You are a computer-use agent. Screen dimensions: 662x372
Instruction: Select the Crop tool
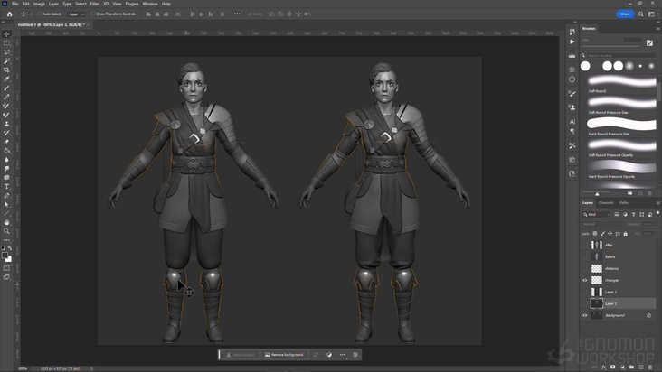[6, 70]
